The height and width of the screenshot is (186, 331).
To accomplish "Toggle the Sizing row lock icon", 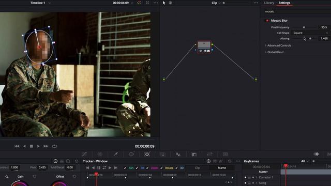I will [249, 183].
